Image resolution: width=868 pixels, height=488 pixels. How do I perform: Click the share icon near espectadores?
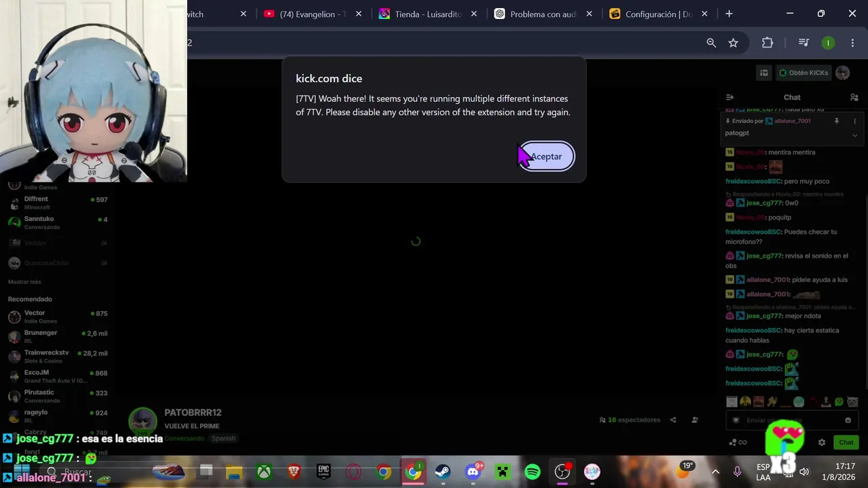(673, 420)
